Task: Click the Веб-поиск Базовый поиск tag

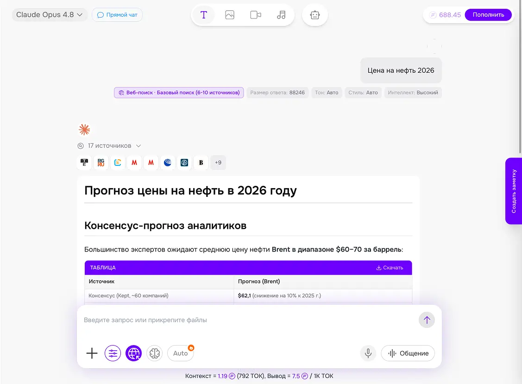Action: click(x=179, y=93)
